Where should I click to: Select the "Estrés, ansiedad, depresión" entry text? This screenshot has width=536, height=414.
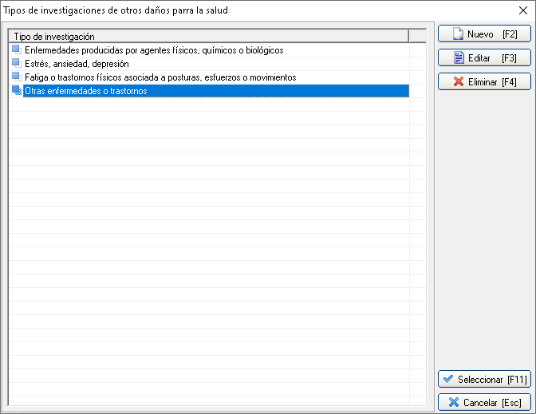pos(77,64)
